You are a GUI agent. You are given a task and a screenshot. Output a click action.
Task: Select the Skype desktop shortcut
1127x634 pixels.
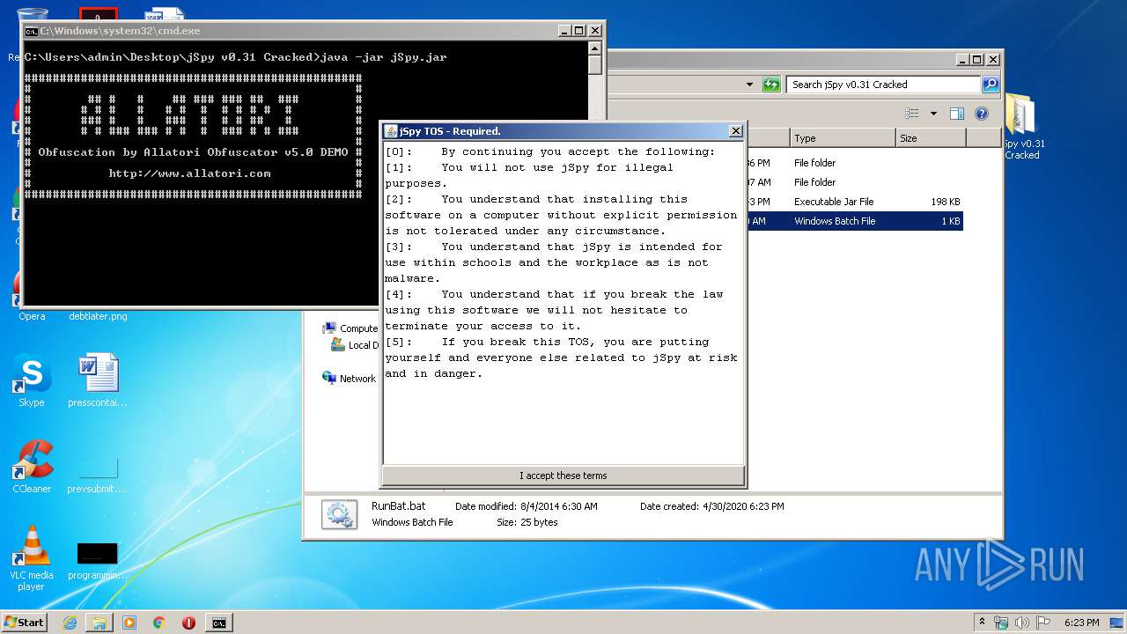click(x=32, y=380)
